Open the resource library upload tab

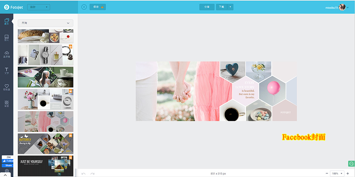(x=6, y=55)
